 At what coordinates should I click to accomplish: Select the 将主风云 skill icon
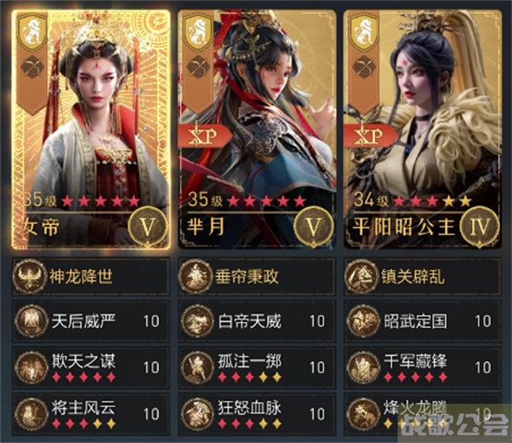[x=32, y=414]
